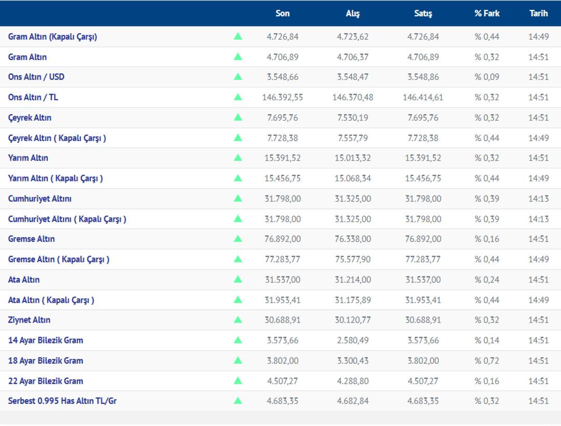Image resolution: width=561 pixels, height=426 pixels.
Task: Open the Ziynet Altın link
Action: click(29, 320)
